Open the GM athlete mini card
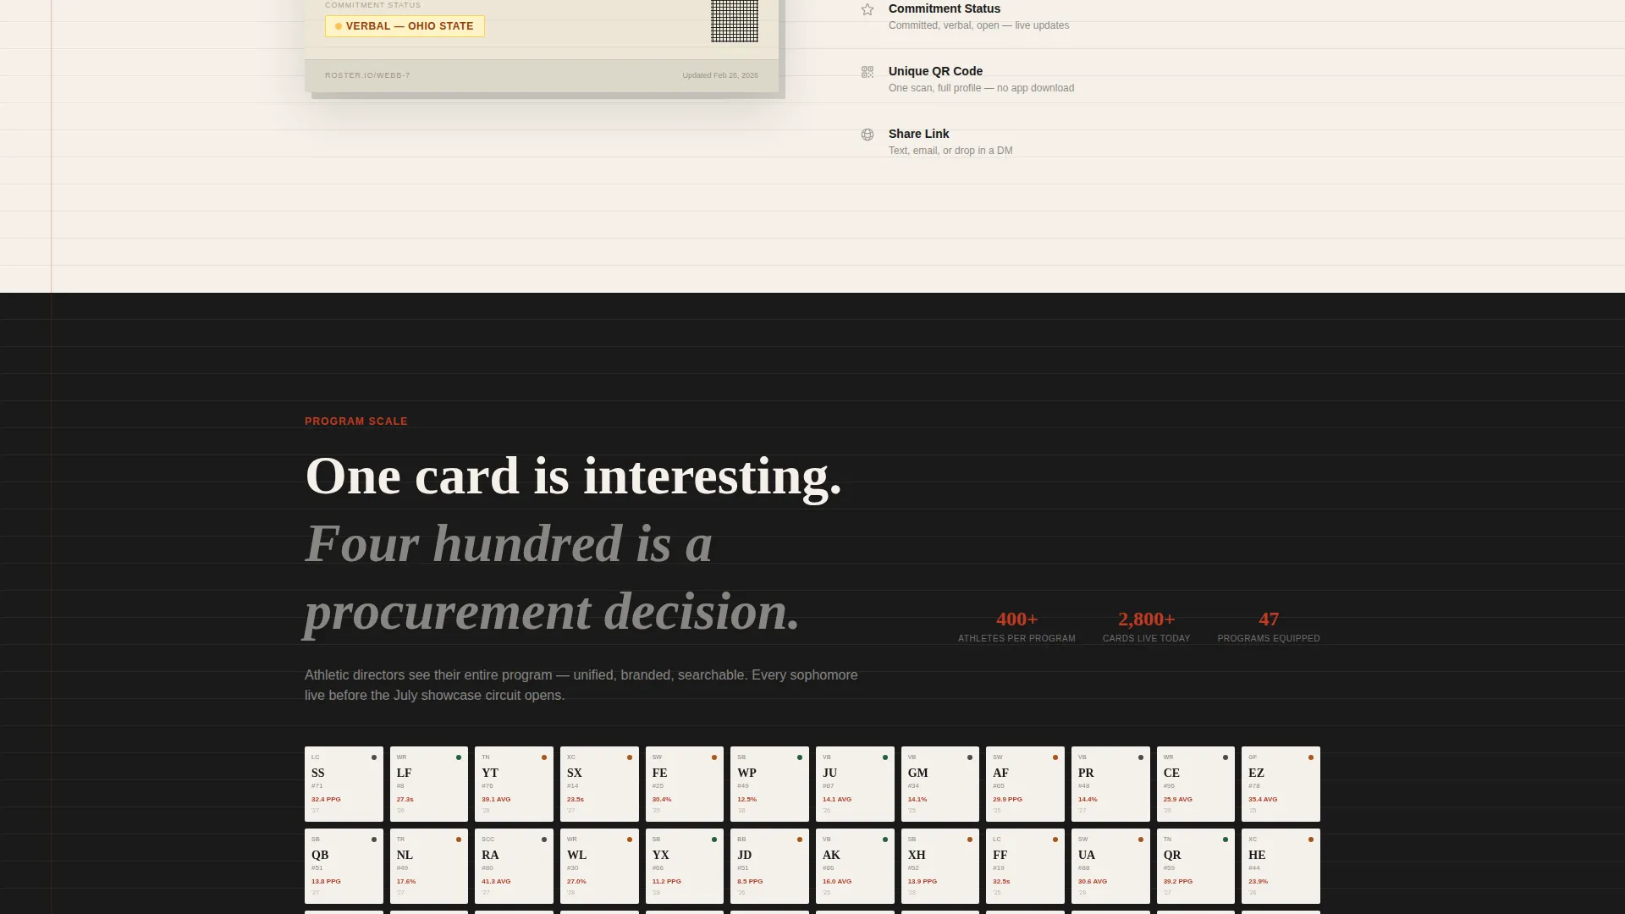This screenshot has height=914, width=1625. coord(940,784)
